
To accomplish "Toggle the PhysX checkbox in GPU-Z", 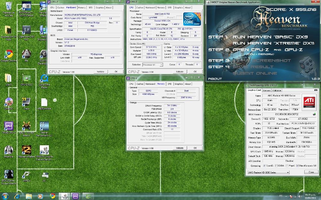I will click(x=287, y=166).
